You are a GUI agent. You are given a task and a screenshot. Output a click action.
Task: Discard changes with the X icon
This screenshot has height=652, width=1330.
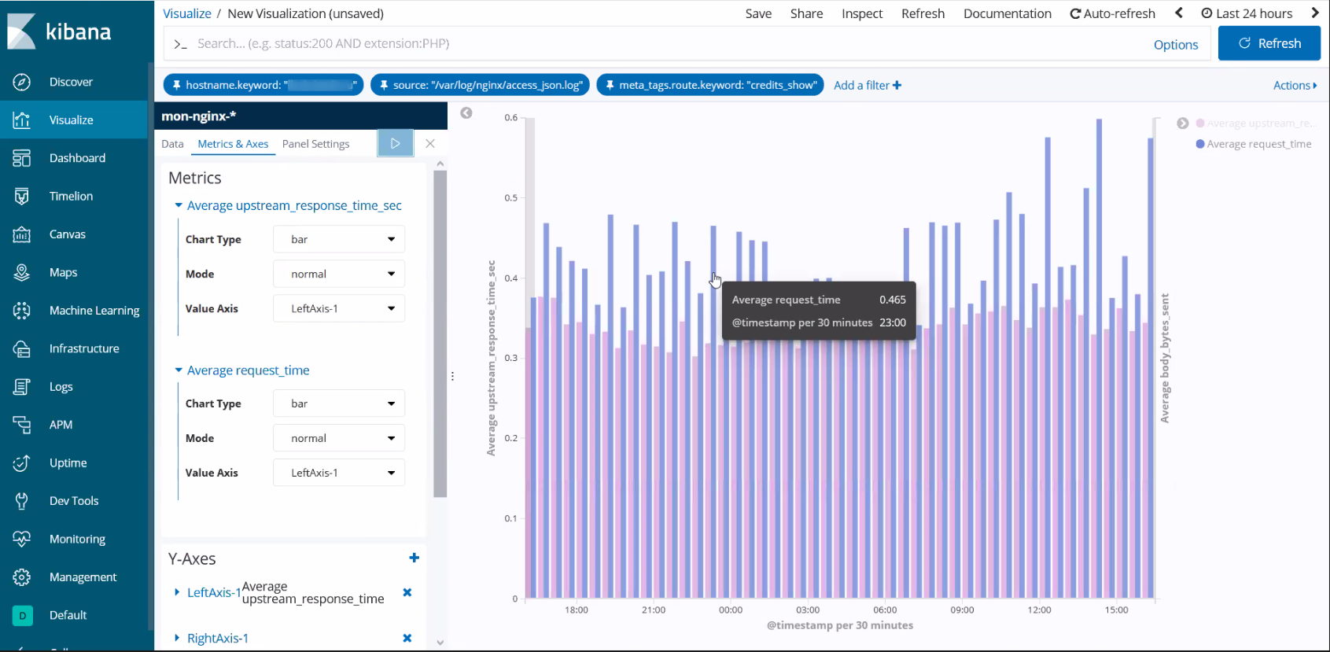tap(430, 143)
